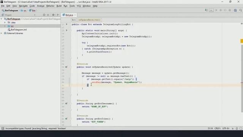The height and width of the screenshot is (137, 243).
Task: Collapse the BotTelegram root node
Action: pyautogui.click(x=2, y=19)
